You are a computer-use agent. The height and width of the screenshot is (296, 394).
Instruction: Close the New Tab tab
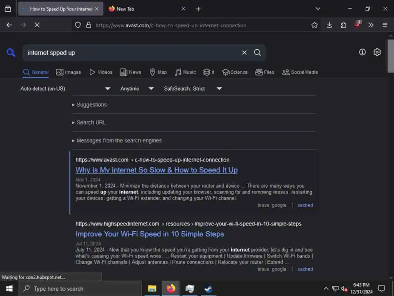183,9
